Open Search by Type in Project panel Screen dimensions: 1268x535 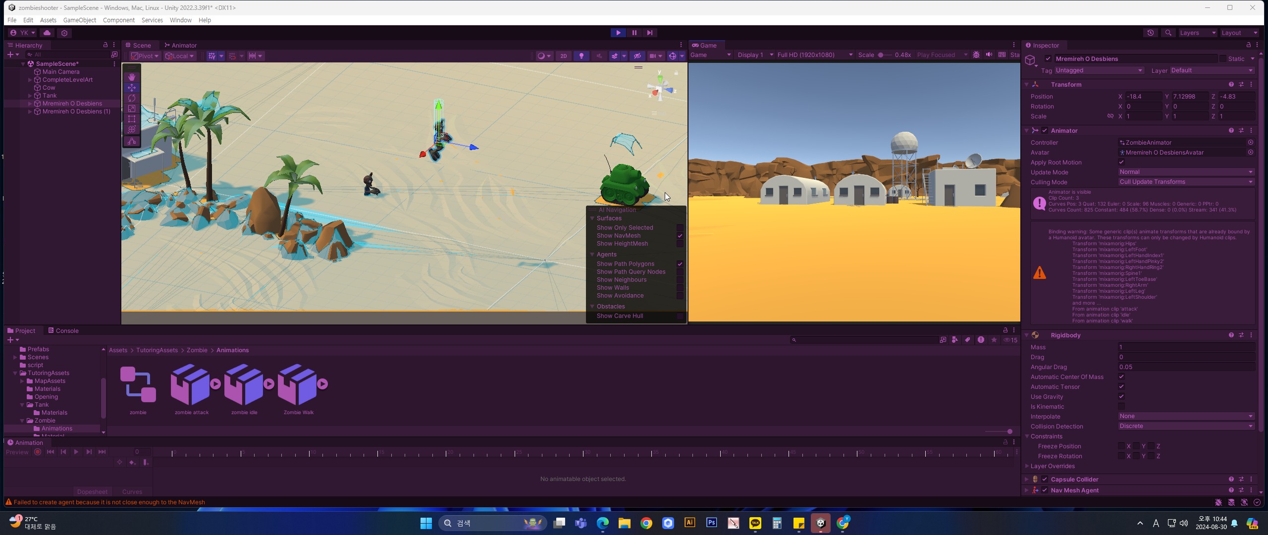point(954,340)
